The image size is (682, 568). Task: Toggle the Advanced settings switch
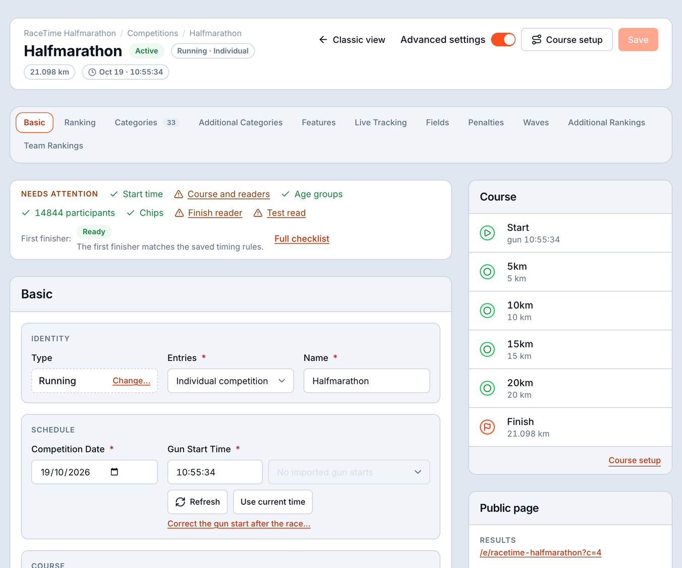point(503,39)
